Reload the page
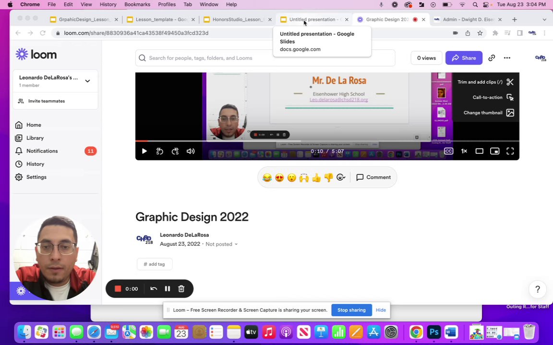 pos(43,33)
